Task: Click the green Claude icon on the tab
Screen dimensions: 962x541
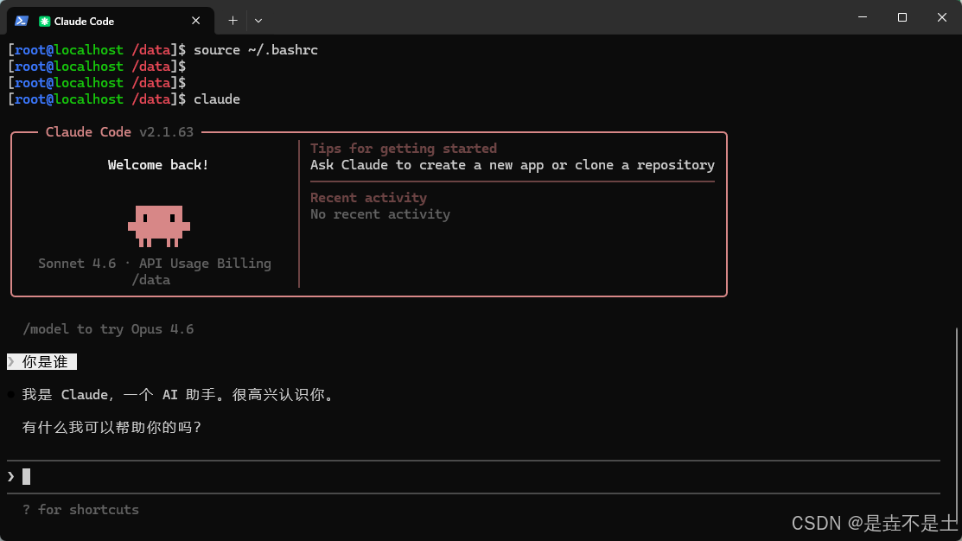Action: [x=44, y=22]
